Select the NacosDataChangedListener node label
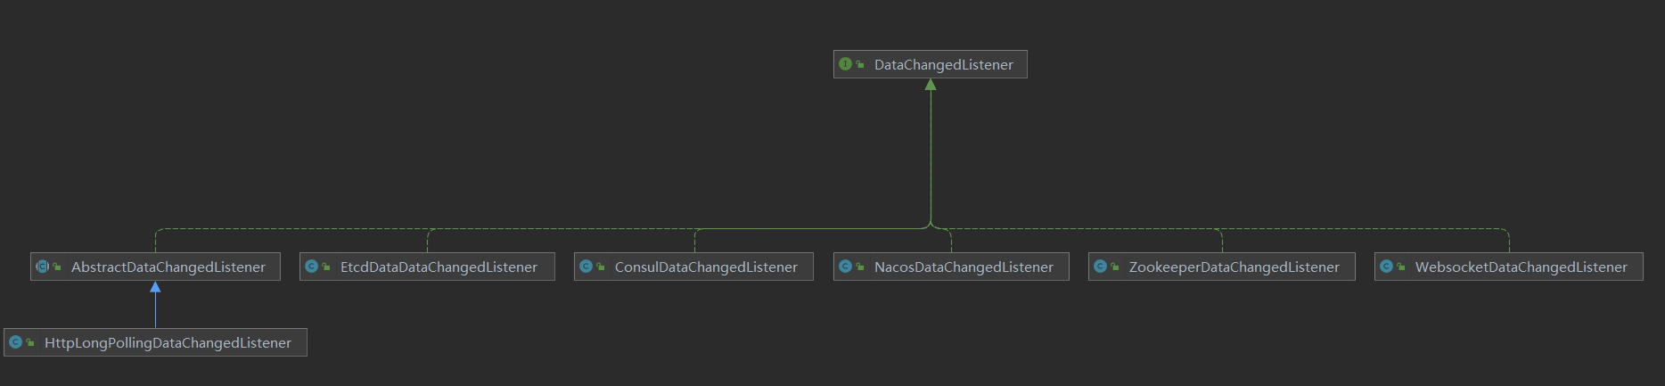The image size is (1665, 386). (x=964, y=267)
